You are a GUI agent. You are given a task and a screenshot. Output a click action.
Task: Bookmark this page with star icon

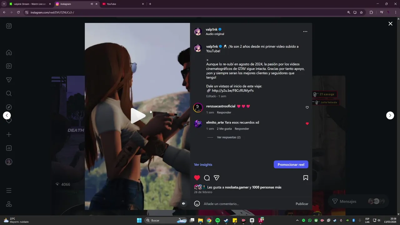[361, 12]
